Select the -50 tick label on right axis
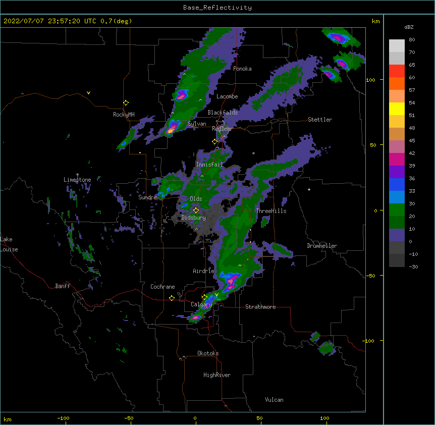 (x=370, y=276)
